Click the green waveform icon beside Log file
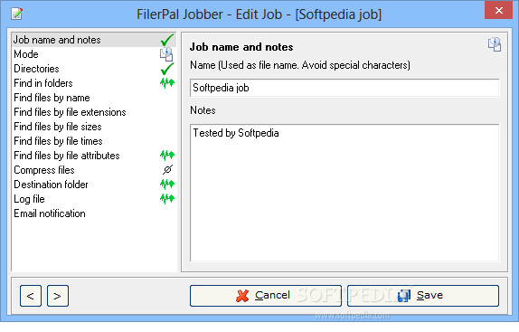Image resolution: width=519 pixels, height=332 pixels. [167, 199]
